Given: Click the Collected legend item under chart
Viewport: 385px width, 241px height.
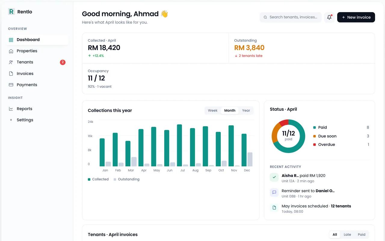Looking at the screenshot, I should click(x=98, y=179).
